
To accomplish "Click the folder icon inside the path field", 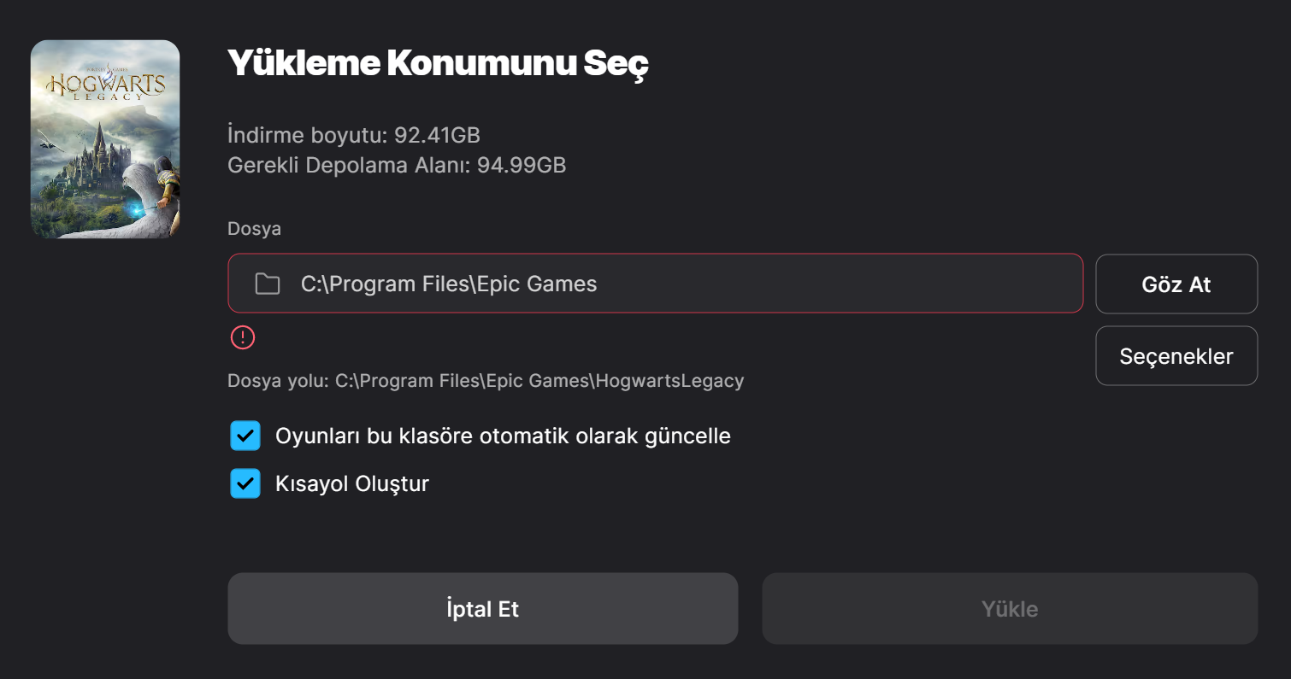I will coord(268,283).
